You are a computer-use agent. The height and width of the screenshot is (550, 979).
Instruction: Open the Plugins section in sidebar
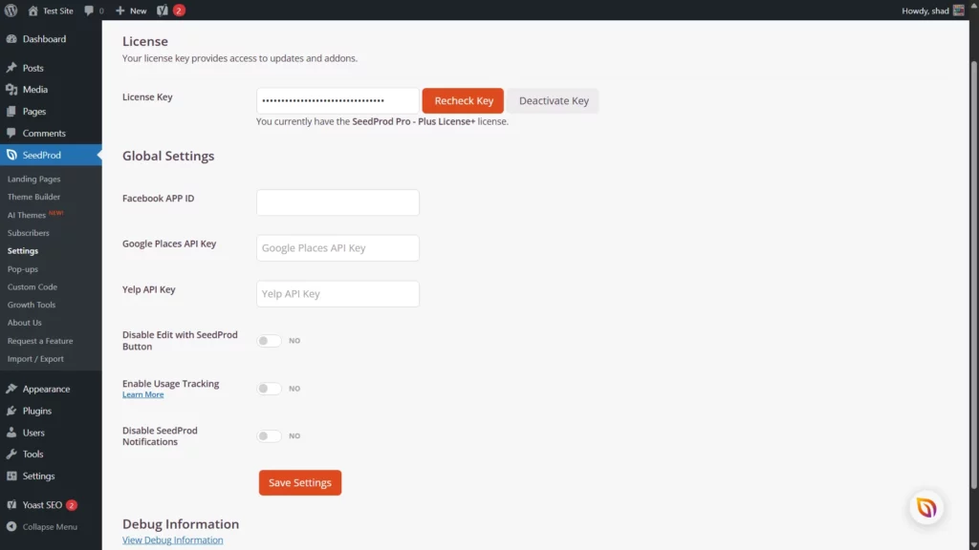tap(37, 411)
